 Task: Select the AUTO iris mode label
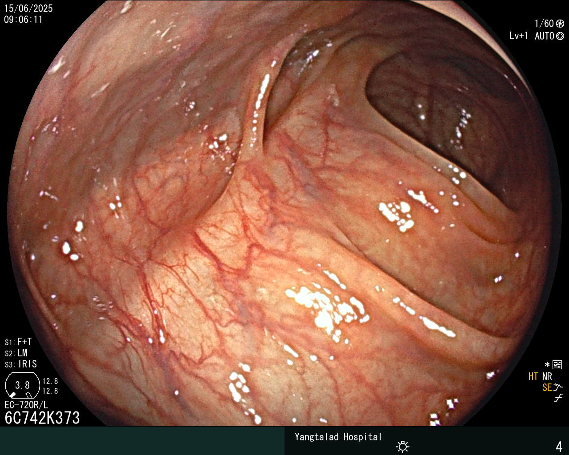545,36
